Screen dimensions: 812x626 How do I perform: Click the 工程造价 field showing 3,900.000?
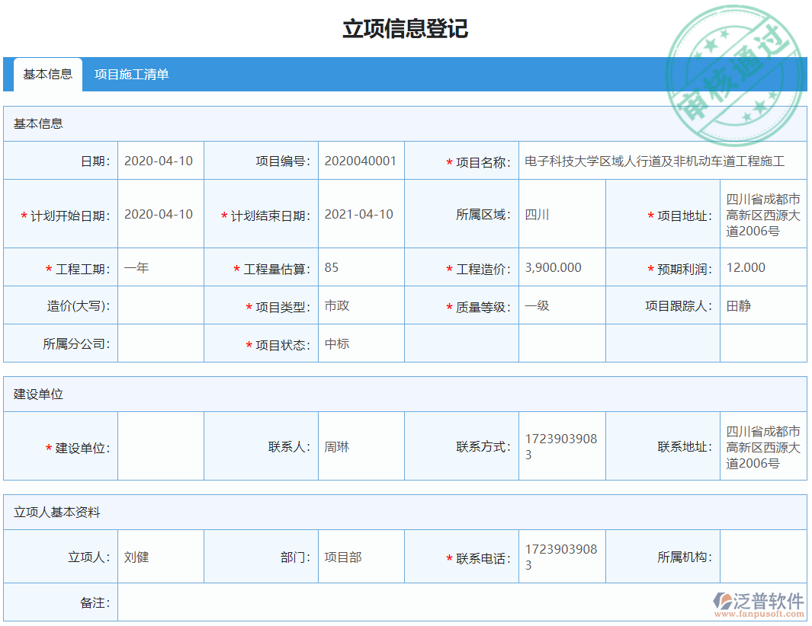click(562, 267)
